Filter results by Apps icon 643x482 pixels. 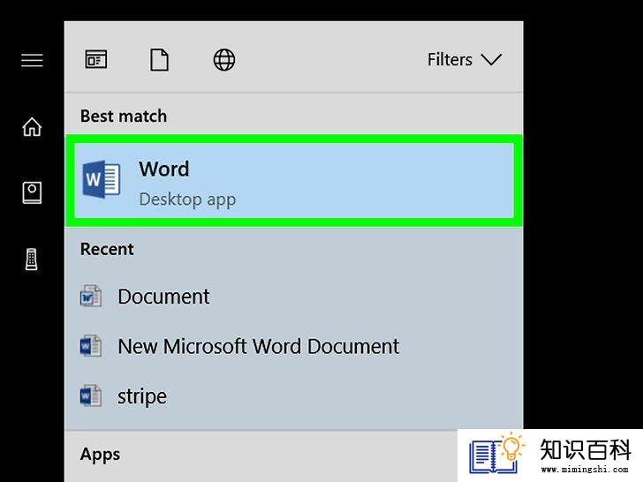click(96, 60)
